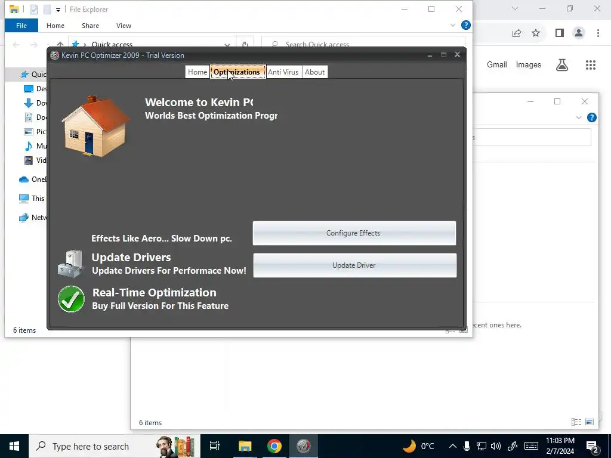611x458 pixels.
Task: Click 'Buy Full Version For This Feature' text
Action: (160, 306)
